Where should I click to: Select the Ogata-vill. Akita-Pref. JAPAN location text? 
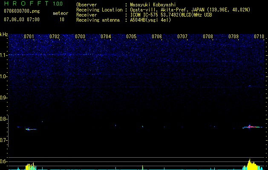point(190,10)
